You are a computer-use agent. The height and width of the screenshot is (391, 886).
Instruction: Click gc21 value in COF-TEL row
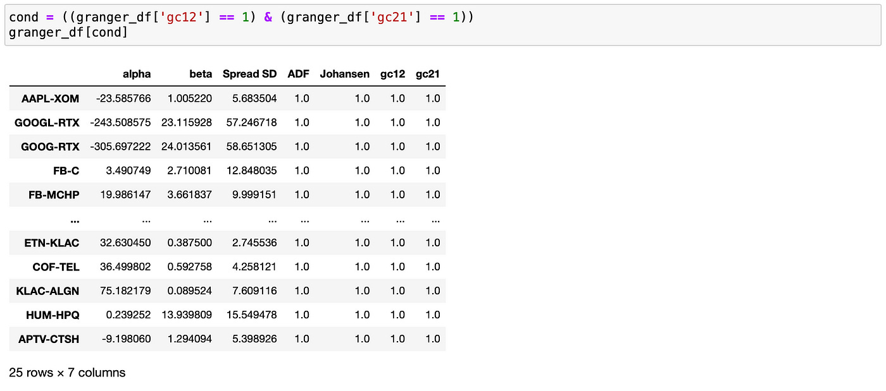[x=433, y=267]
